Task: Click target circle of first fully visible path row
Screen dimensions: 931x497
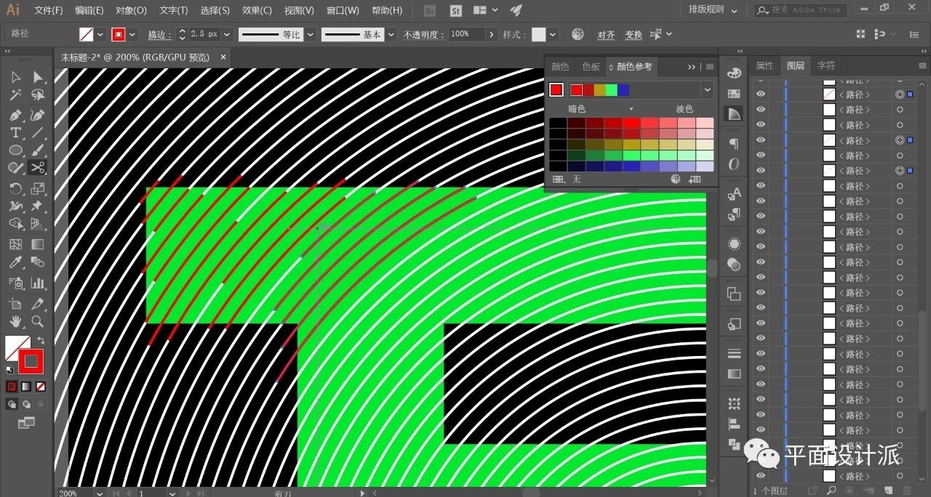Action: coord(900,94)
